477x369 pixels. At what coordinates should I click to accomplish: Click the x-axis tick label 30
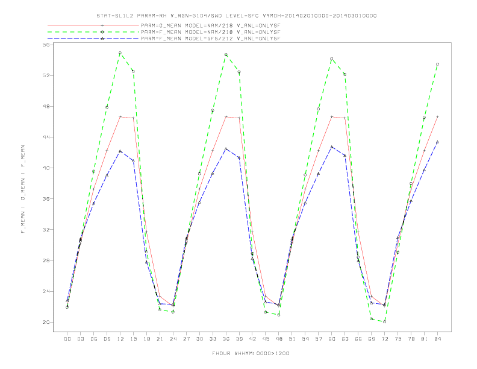tap(199, 339)
